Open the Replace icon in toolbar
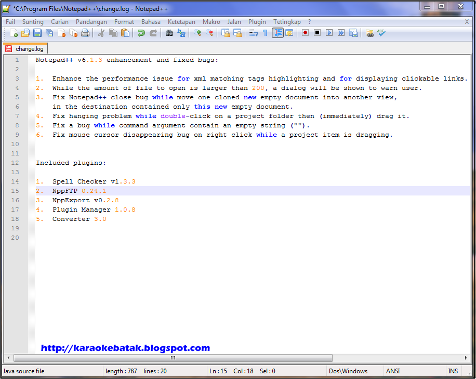The width and height of the screenshot is (476, 379). [x=181, y=33]
